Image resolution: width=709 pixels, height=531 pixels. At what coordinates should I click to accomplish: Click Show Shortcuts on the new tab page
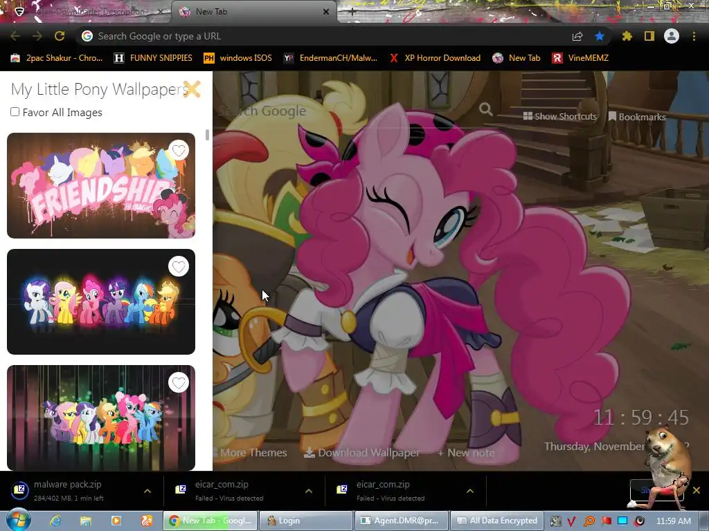(559, 116)
